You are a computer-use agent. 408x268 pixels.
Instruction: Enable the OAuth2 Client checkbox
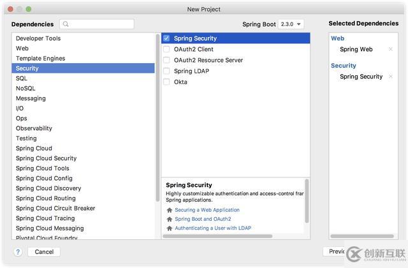166,49
